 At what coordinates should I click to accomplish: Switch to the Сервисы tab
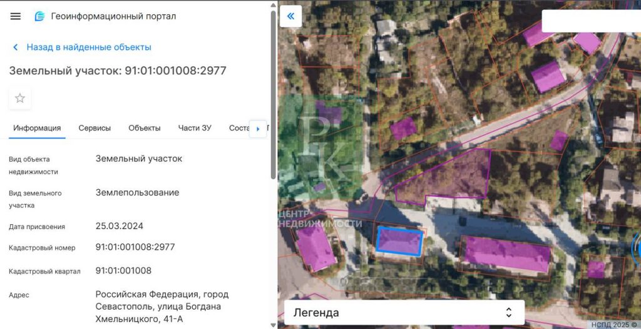(x=95, y=128)
